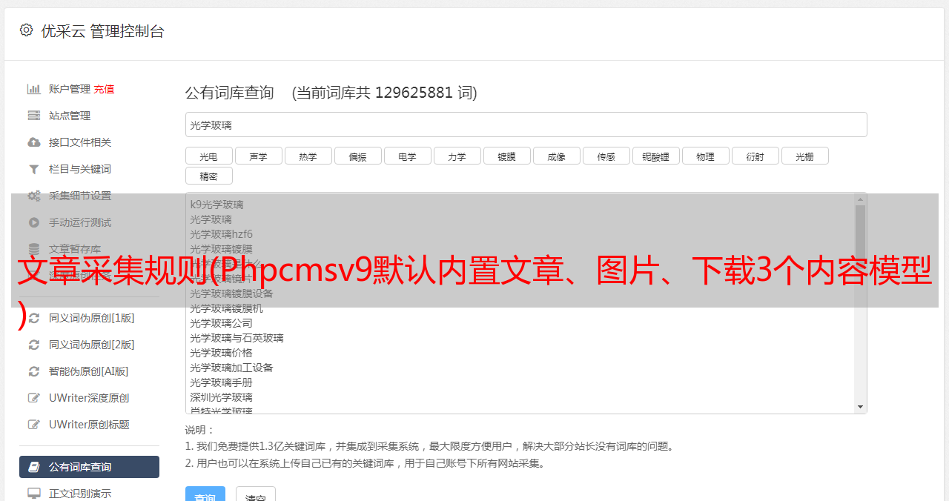Open the 公有词库查询 book icon
Screen dimensions: 949x501
(x=33, y=467)
